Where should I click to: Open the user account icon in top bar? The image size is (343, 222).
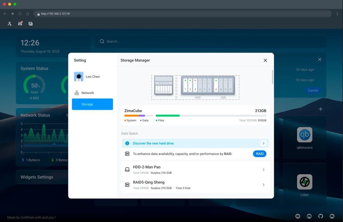pyautogui.click(x=9, y=23)
